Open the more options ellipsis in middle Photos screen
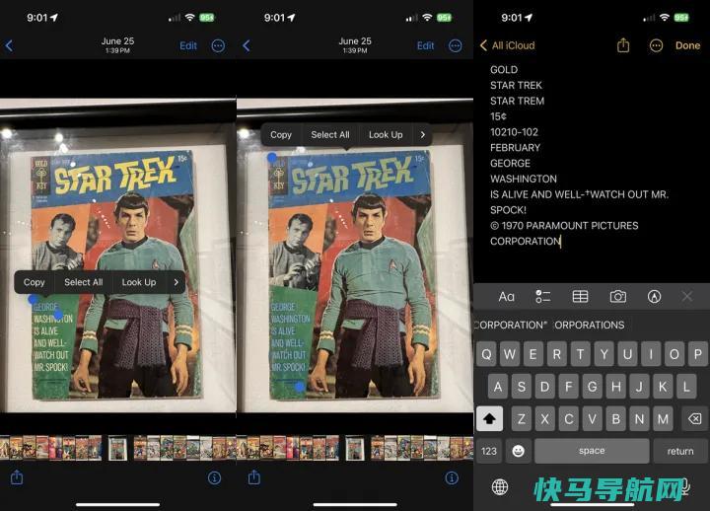710x511 pixels. (x=455, y=45)
